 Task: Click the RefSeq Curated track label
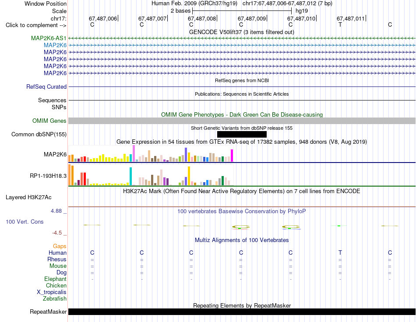pyautogui.click(x=46, y=87)
